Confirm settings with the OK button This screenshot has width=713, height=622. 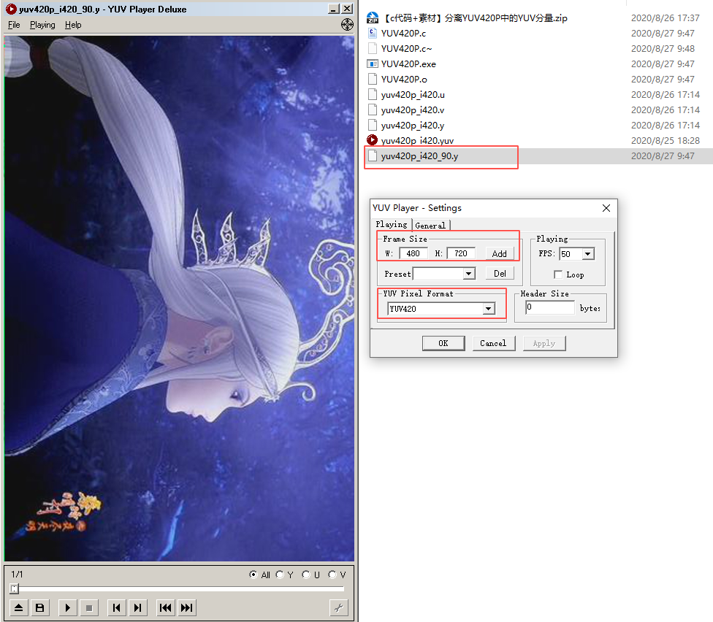click(443, 343)
